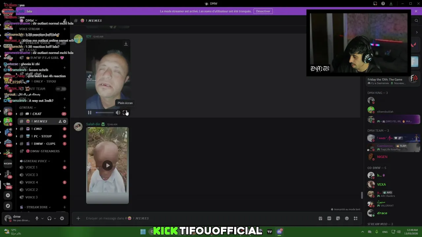Switch to the DMW - CLIPS channel

(x=43, y=144)
